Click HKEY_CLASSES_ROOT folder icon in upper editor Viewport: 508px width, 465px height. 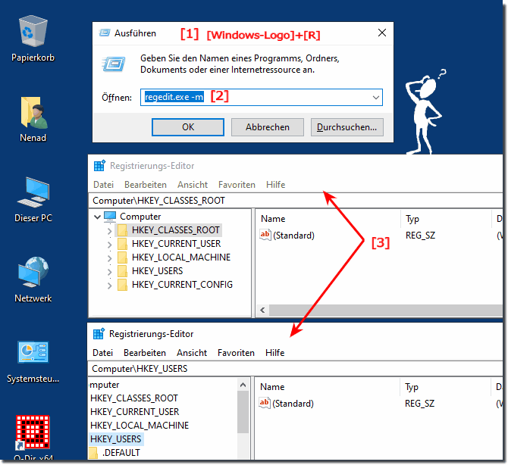click(122, 230)
